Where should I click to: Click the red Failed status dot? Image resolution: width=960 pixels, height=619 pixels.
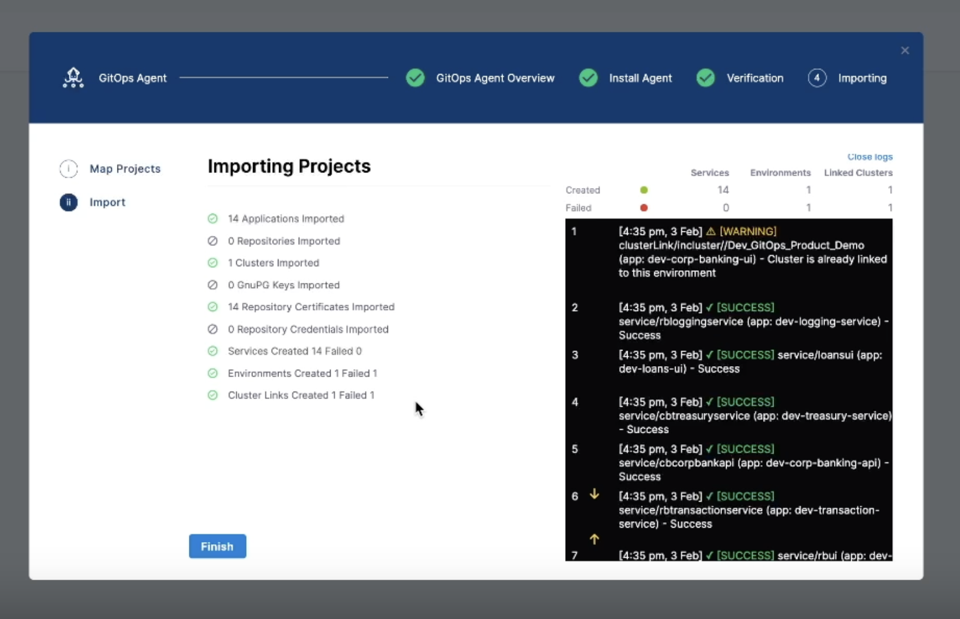[x=644, y=208]
